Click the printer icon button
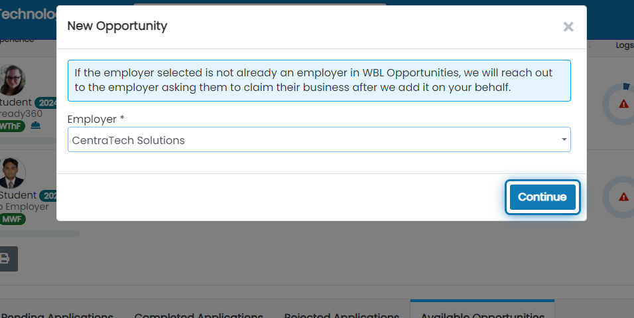This screenshot has height=318, width=634. [x=7, y=258]
